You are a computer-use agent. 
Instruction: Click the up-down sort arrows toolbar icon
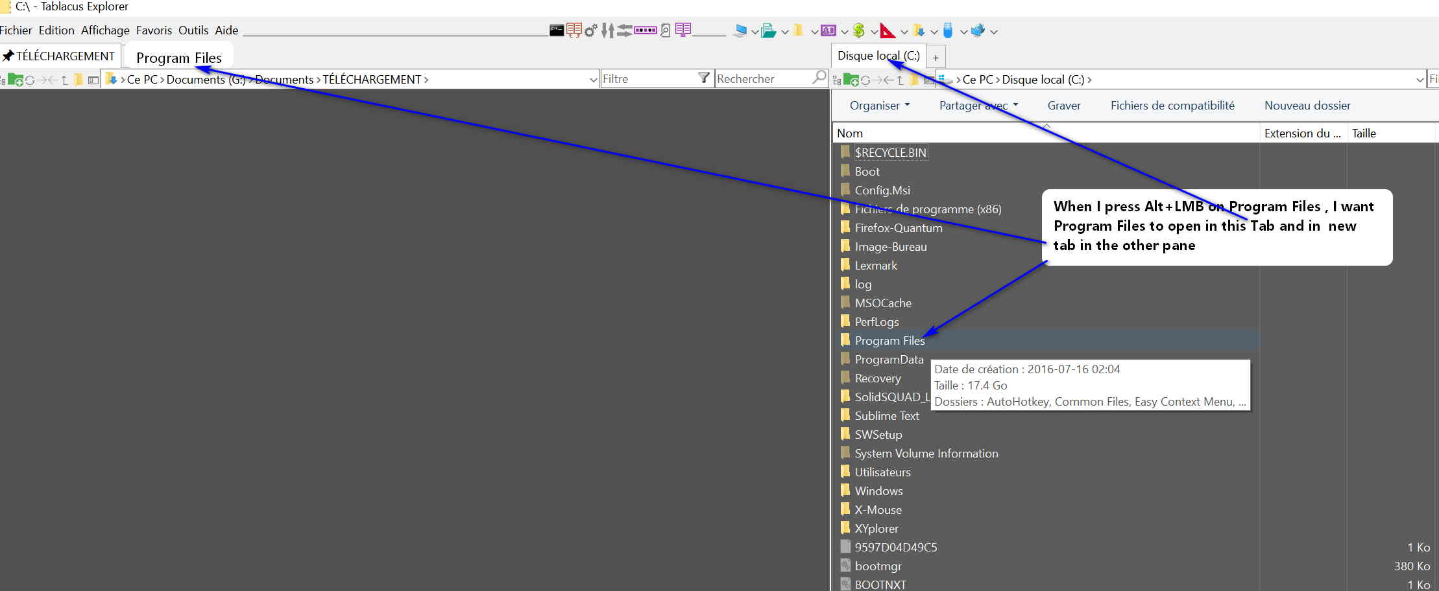(x=608, y=30)
